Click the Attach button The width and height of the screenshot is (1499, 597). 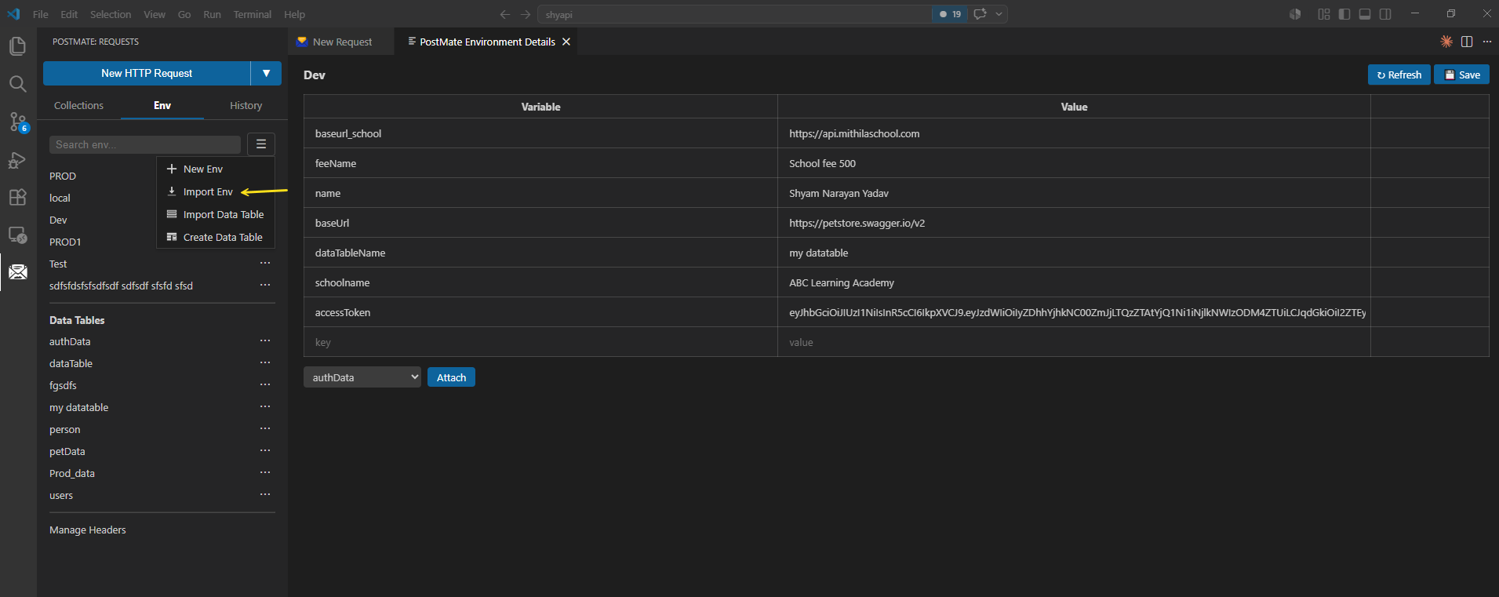tap(451, 377)
